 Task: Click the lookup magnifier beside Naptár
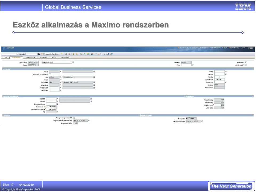tap(226, 71)
